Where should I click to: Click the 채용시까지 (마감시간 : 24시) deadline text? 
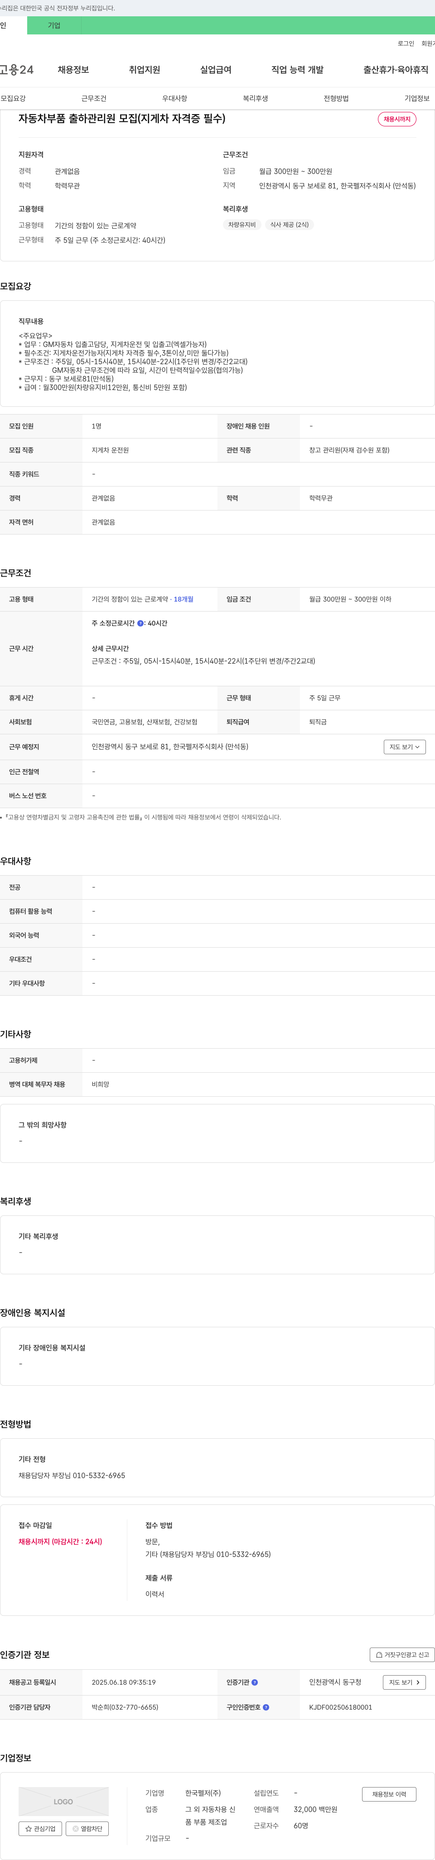coord(60,1542)
